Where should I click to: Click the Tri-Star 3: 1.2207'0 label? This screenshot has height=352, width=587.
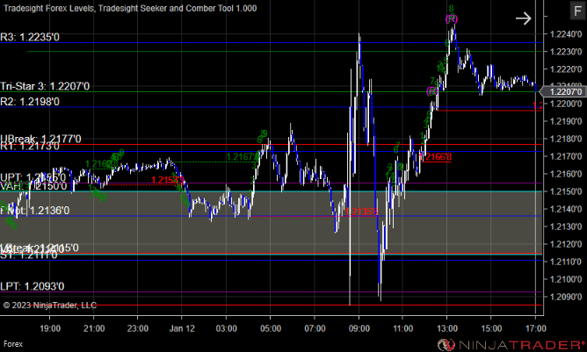45,86
